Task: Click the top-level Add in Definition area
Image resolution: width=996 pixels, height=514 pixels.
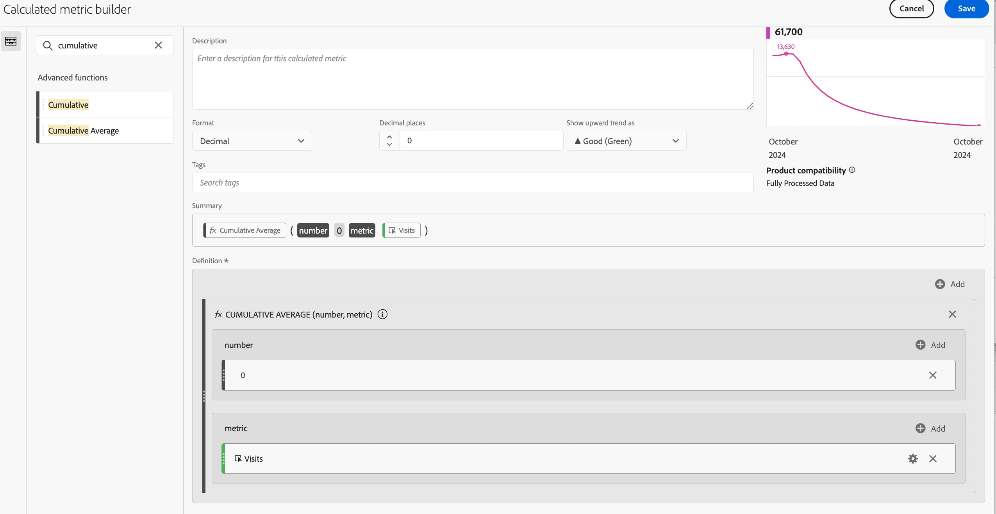Action: point(950,284)
